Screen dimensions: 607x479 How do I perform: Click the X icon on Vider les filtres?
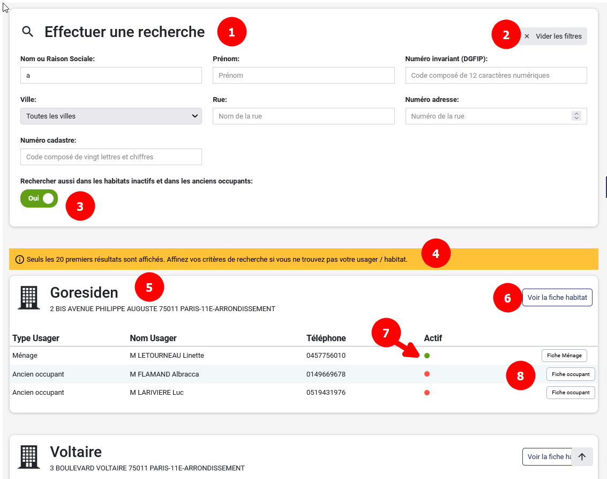point(527,36)
